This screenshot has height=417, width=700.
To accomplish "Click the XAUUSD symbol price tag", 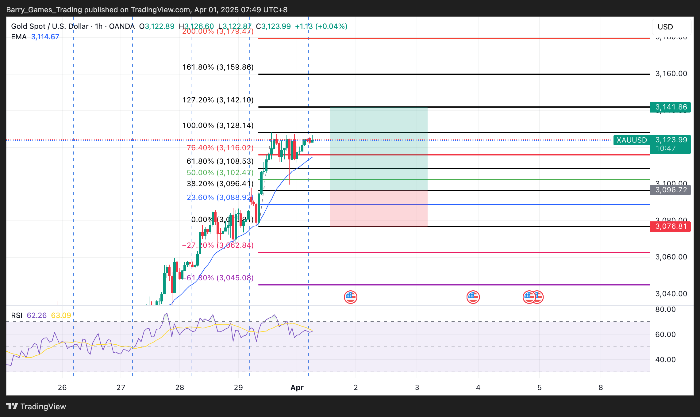I will coord(631,140).
